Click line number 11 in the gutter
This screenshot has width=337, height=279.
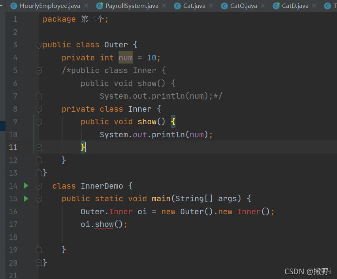(13, 147)
